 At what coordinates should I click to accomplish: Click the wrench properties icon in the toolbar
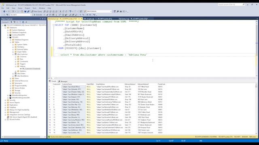click(x=118, y=11)
